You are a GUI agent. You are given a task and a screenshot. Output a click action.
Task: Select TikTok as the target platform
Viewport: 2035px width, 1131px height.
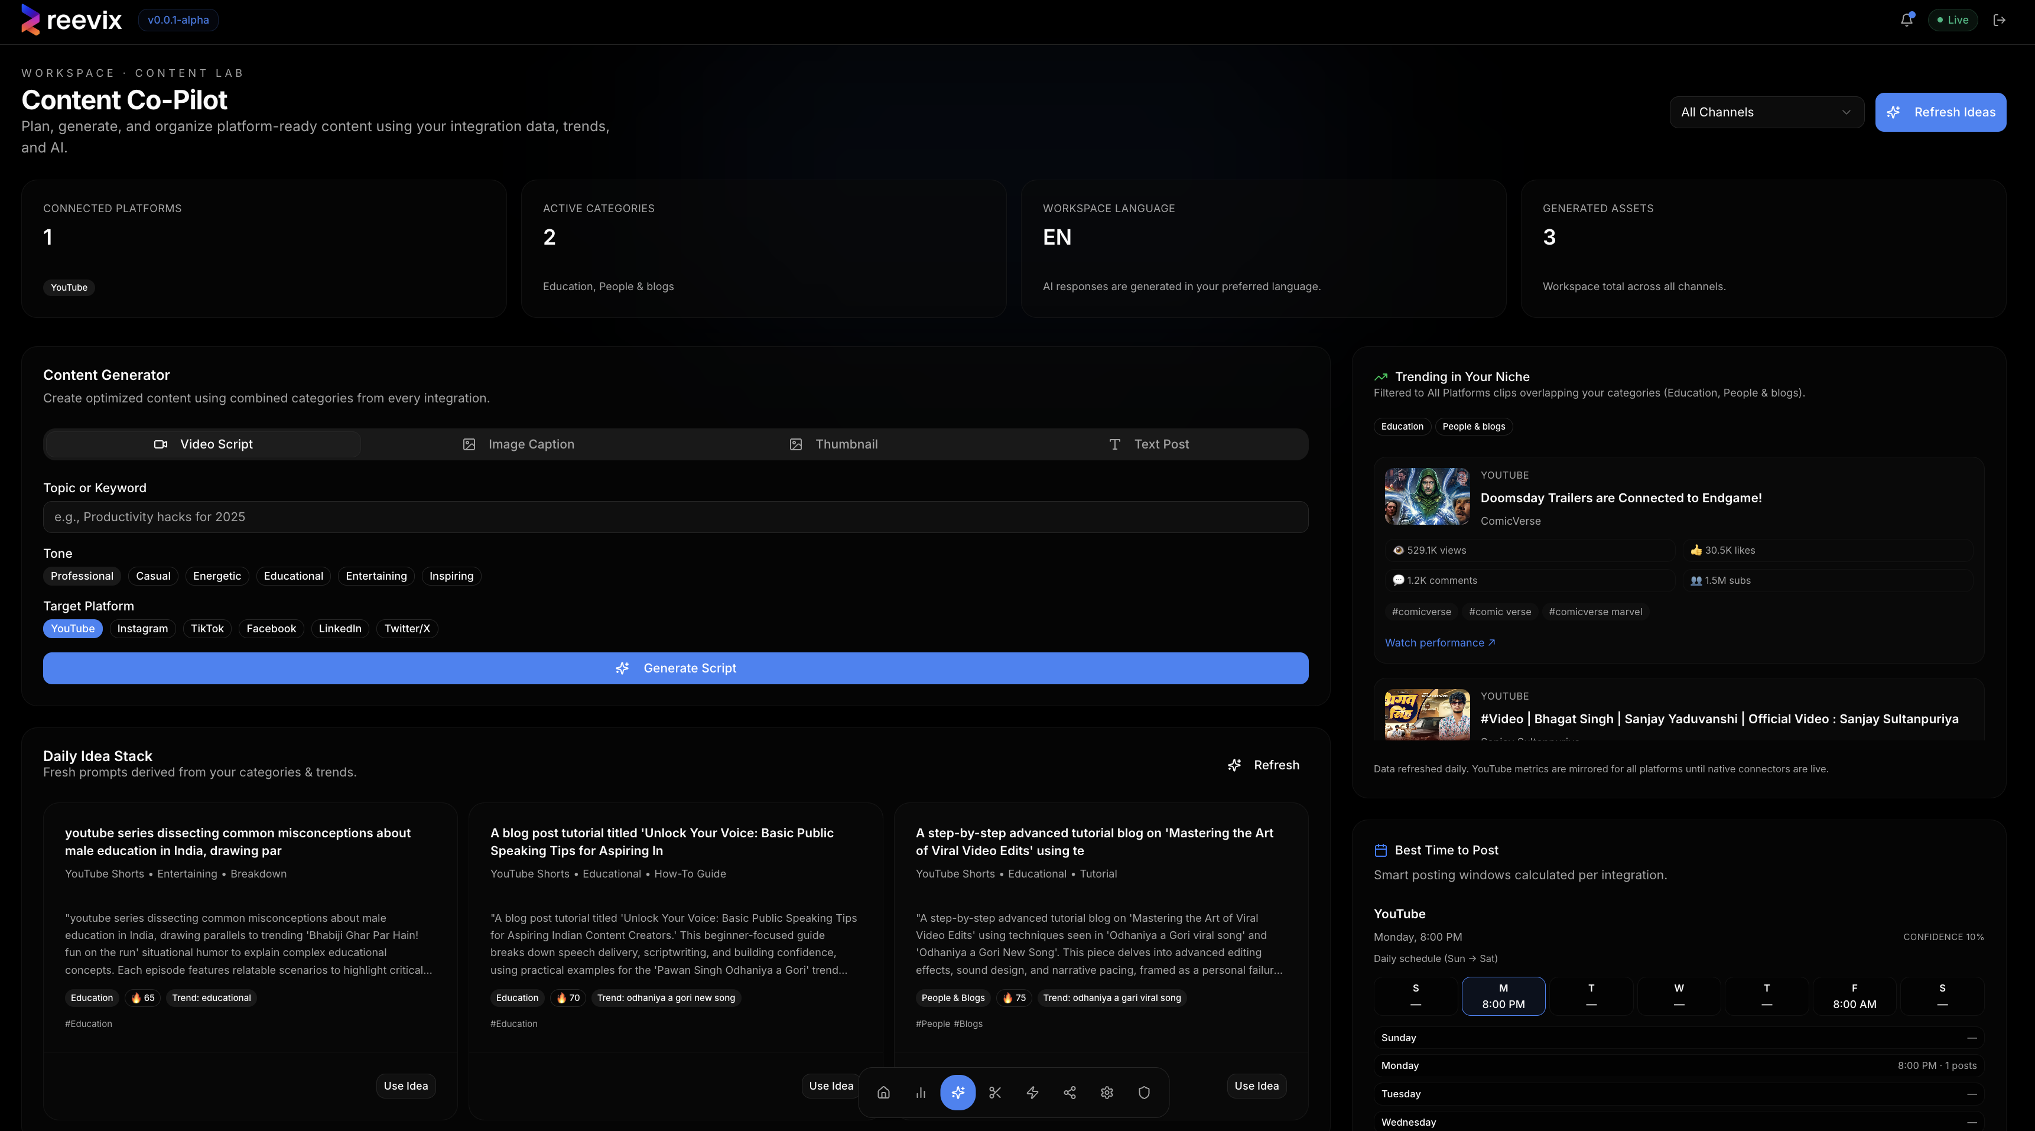[207, 629]
